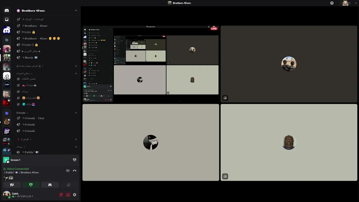The height and width of the screenshot is (202, 359).
Task: Focus the LIVE screen share tile
Action: click(x=151, y=64)
